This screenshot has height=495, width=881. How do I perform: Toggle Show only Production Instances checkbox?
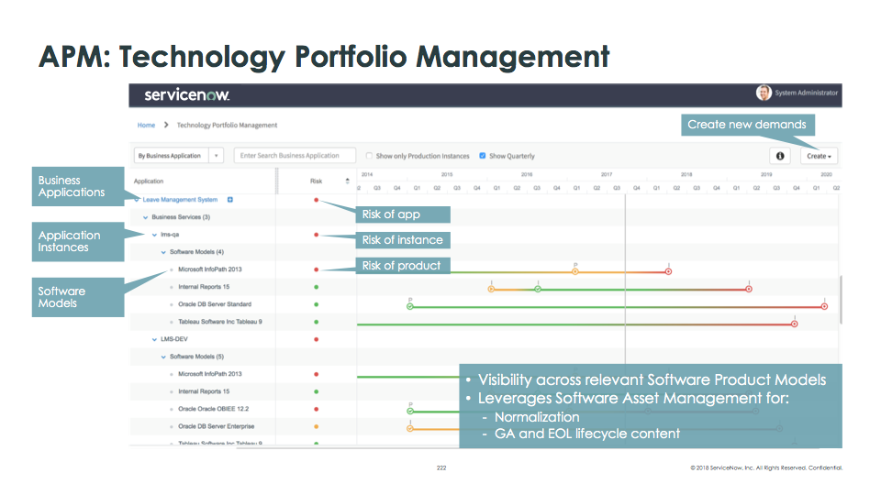(369, 156)
